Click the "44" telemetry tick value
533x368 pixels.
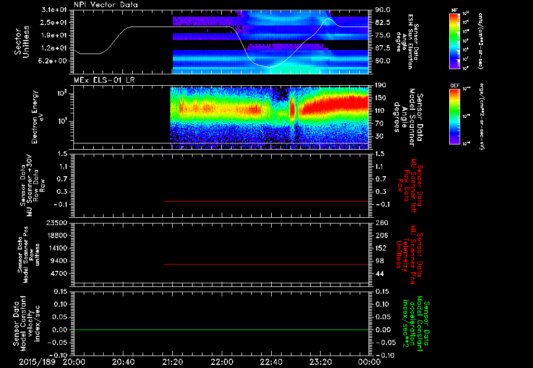pyautogui.click(x=379, y=273)
